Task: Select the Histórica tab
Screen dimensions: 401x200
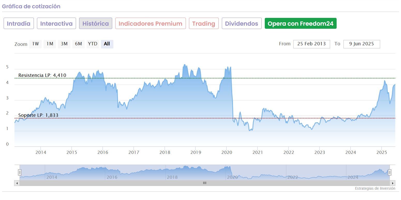Action: [x=95, y=24]
